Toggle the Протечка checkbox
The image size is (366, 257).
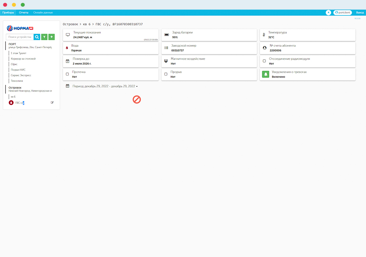click(x=67, y=74)
